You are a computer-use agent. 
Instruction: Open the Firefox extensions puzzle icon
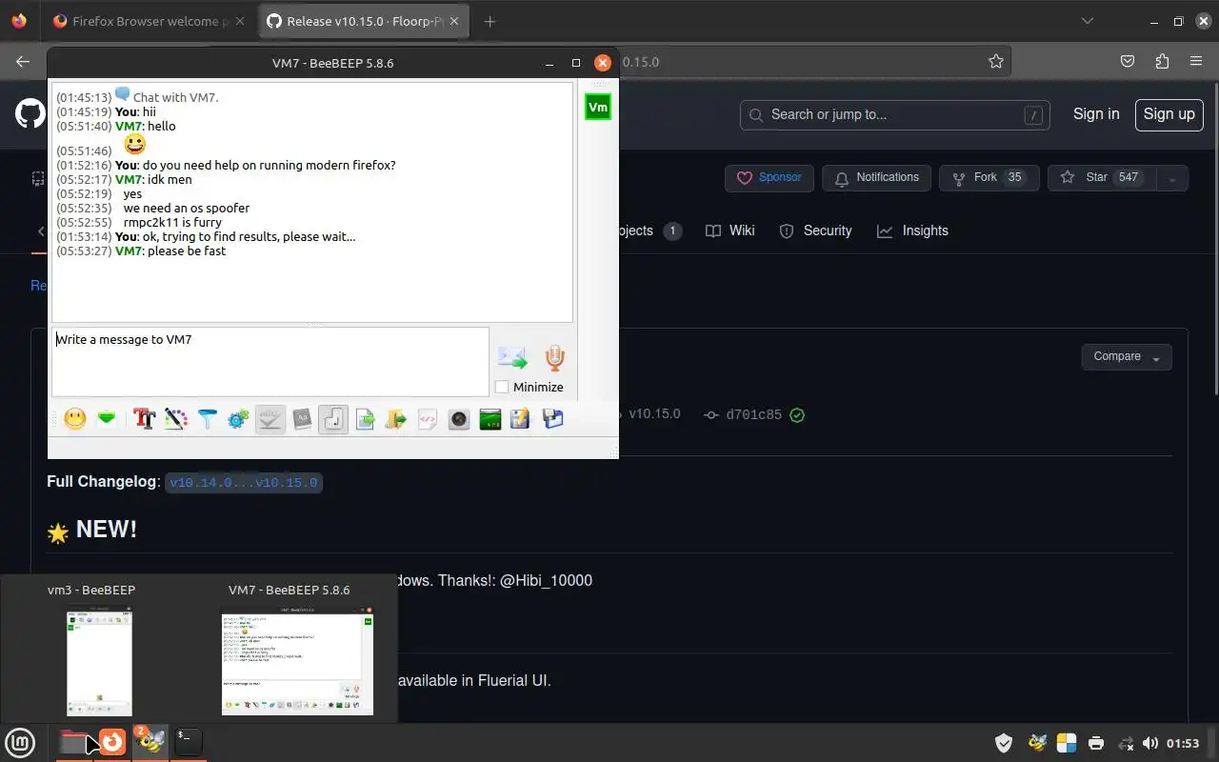[x=1162, y=61]
